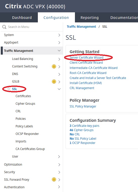
Task: Switch to the Dashboard tab
Action: [22, 18]
